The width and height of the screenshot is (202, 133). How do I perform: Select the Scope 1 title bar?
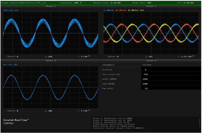[x=50, y=6]
